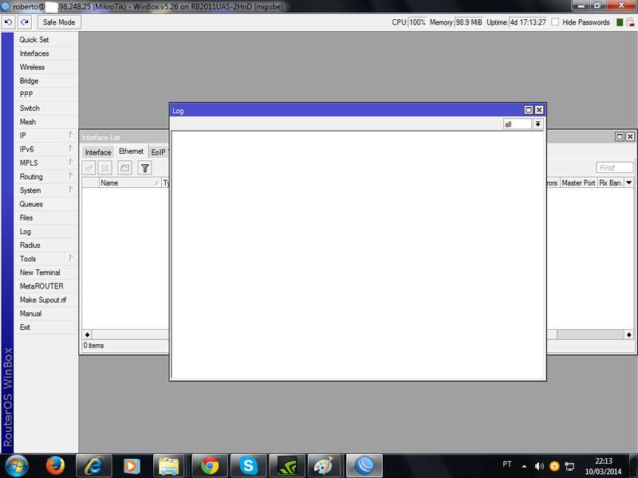Expand the IP submenu

(45, 135)
